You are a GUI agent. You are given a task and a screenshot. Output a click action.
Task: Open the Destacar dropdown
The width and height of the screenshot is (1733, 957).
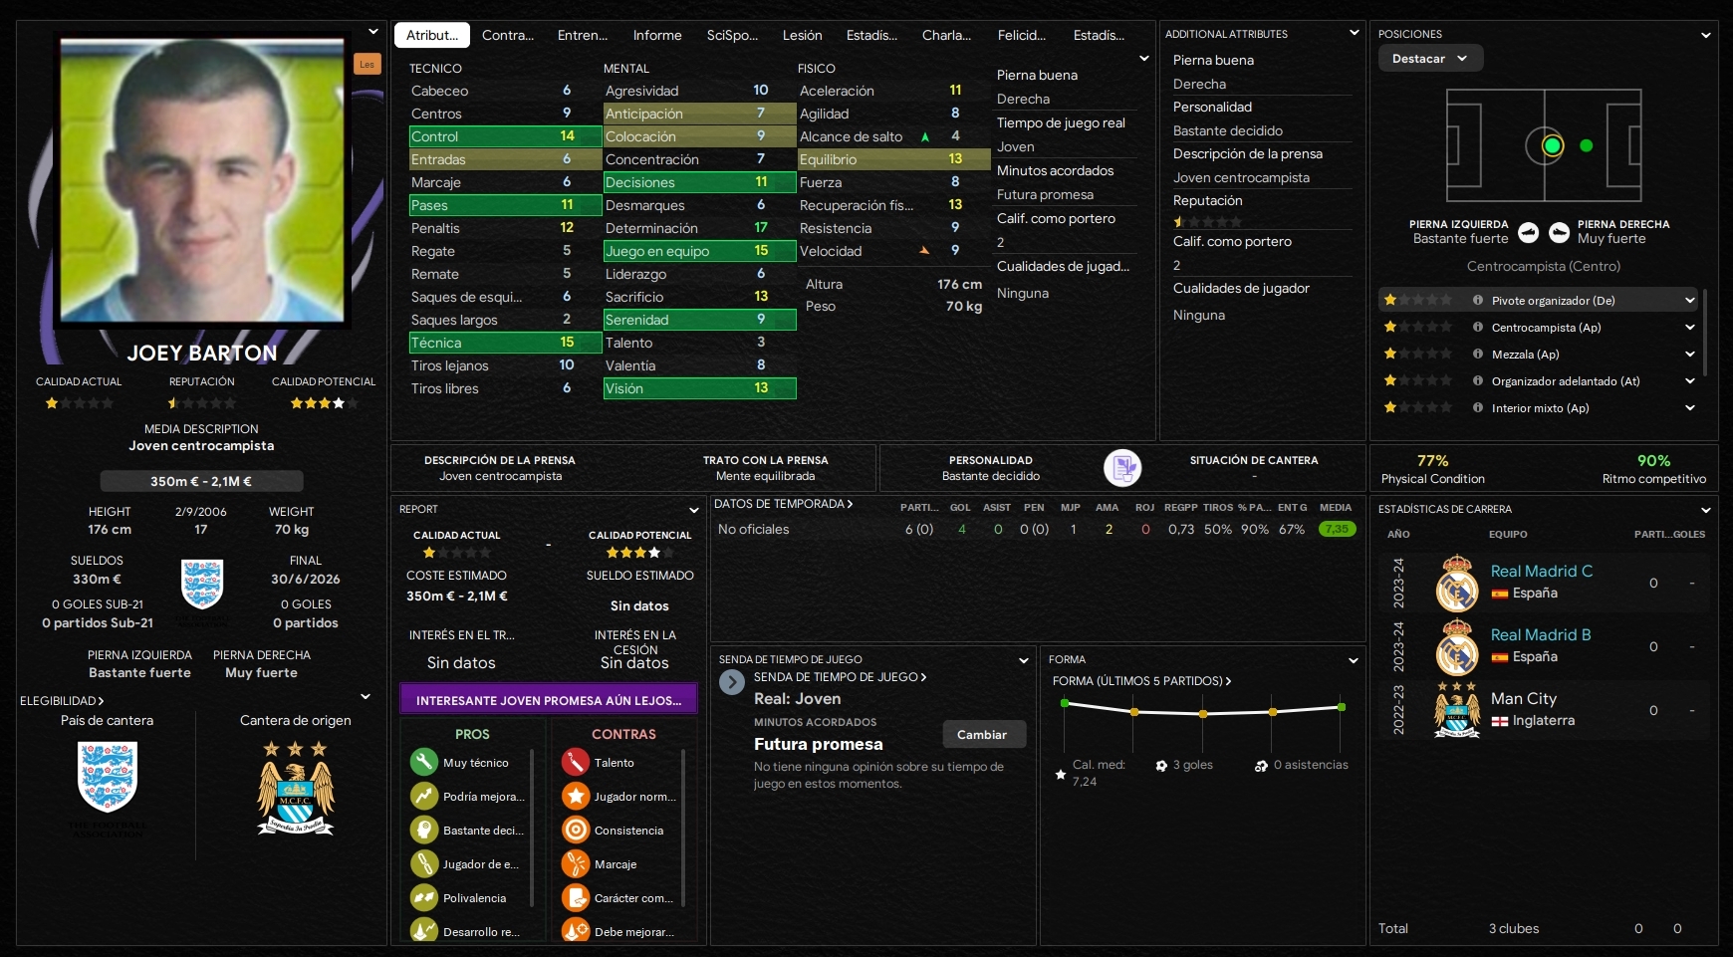(1430, 59)
